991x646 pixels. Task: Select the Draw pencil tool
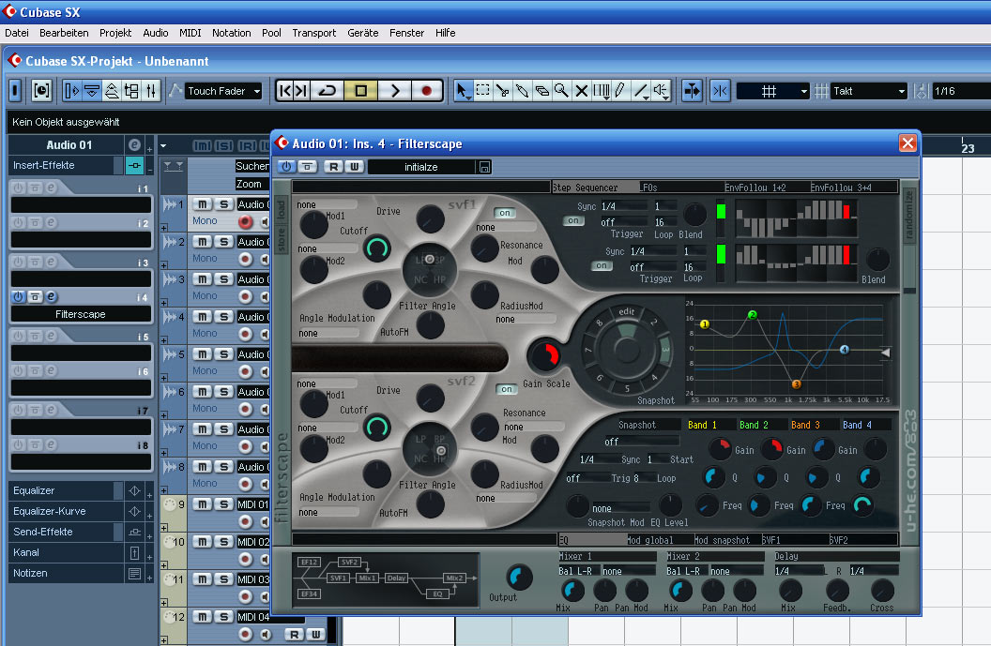click(620, 91)
